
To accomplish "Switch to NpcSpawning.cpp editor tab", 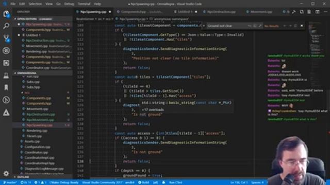I will [93, 12].
